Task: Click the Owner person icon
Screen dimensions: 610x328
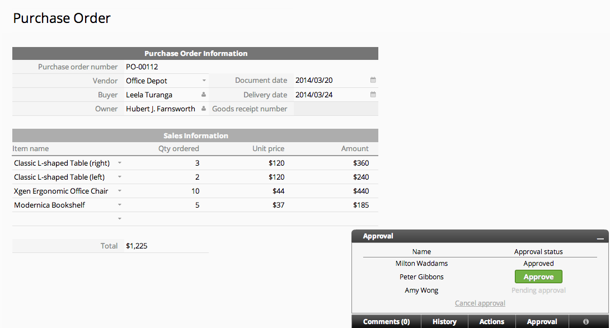Action: click(204, 109)
